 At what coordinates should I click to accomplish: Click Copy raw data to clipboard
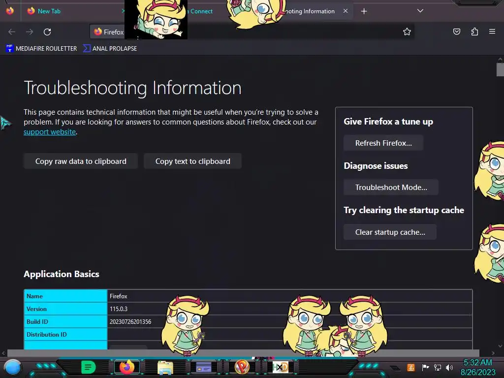point(81,161)
